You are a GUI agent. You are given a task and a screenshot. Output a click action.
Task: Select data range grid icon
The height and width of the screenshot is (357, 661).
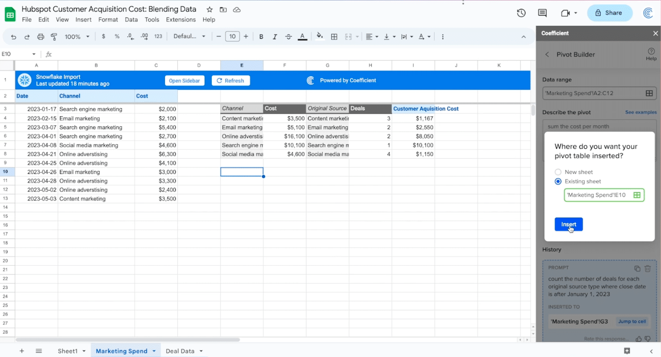tap(650, 93)
